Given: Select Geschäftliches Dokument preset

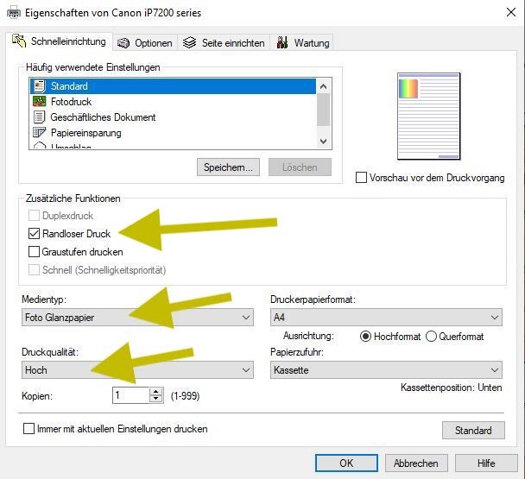Looking at the screenshot, I should click(x=173, y=117).
